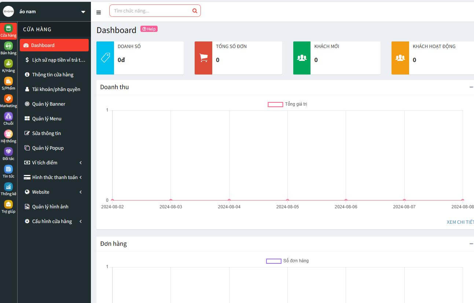Toggle the Số đơn hàng chart legend
This screenshot has height=303, width=474.
[287, 261]
